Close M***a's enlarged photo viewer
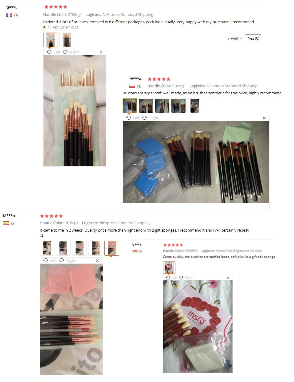Image resolution: width=294 pixels, height=382 pixels. (264, 118)
